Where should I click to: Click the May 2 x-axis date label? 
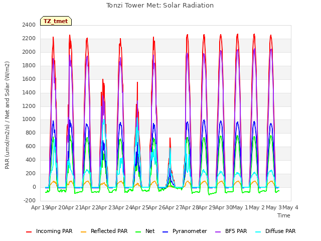pyautogui.click(x=257, y=207)
